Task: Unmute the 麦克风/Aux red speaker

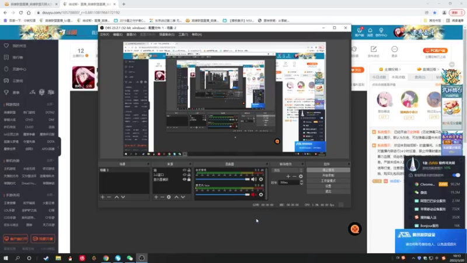Action: coord(254,195)
